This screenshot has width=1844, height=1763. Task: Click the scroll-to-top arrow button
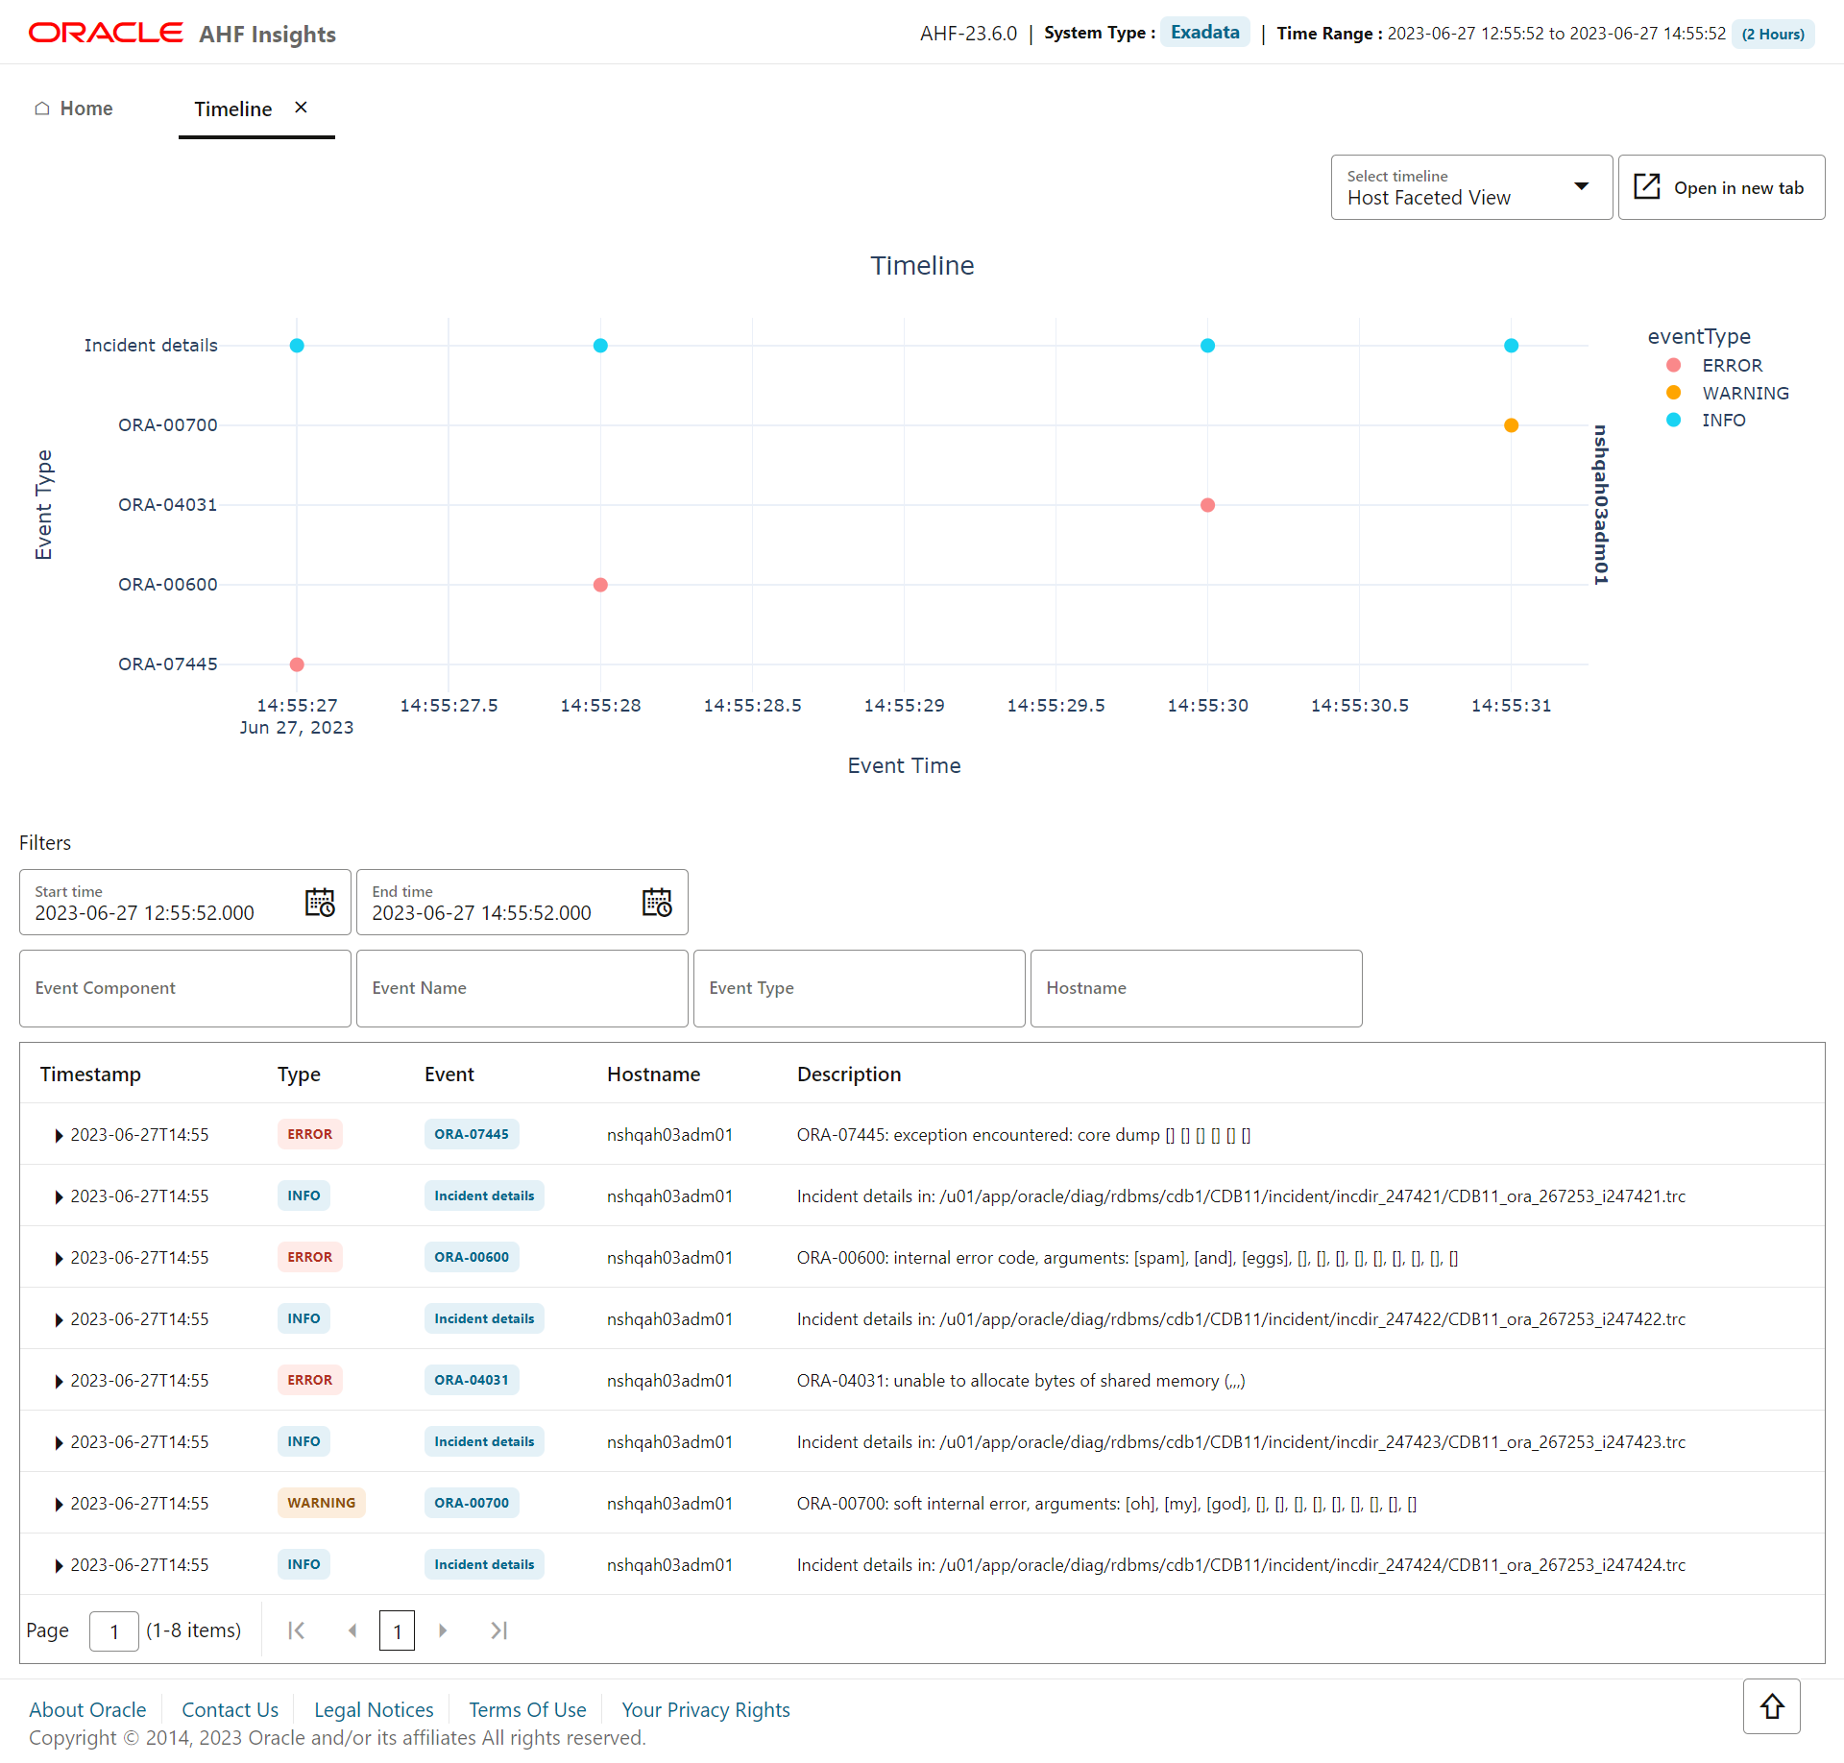1772,1706
